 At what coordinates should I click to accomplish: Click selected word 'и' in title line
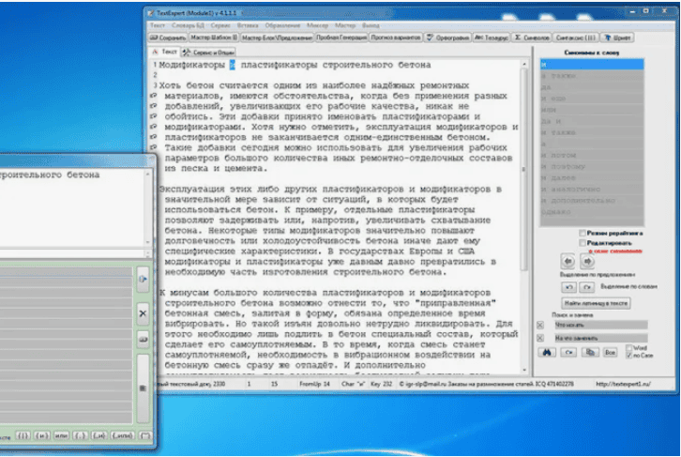coord(233,65)
